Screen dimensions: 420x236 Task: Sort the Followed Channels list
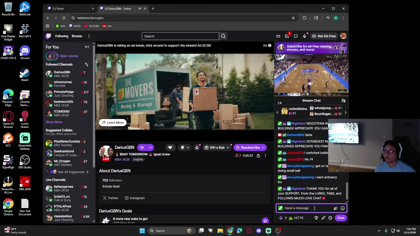click(x=86, y=64)
